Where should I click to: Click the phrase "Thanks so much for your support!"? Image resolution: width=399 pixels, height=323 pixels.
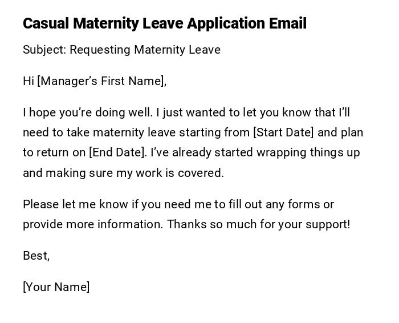click(259, 224)
